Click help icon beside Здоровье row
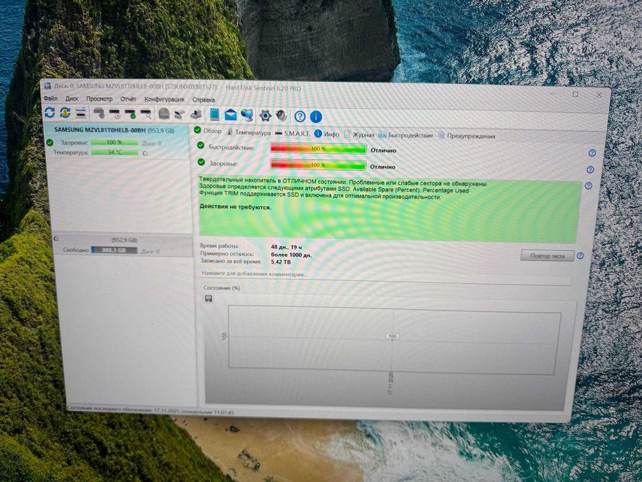Screen dimensions: 642x482 [x=590, y=169]
